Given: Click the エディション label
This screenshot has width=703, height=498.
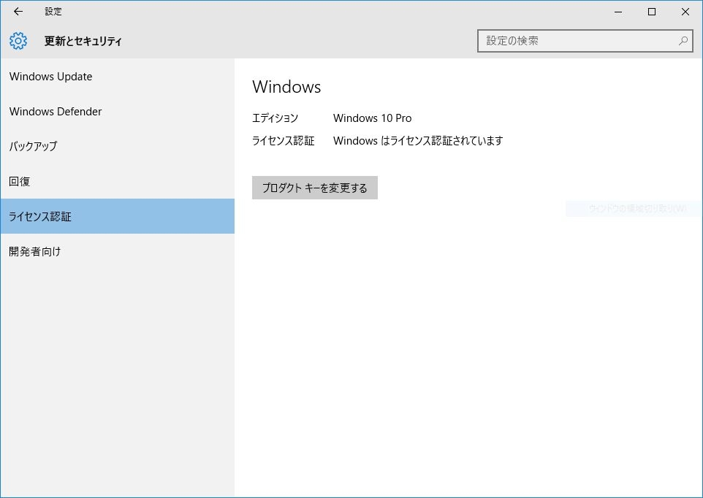Looking at the screenshot, I should [x=275, y=118].
